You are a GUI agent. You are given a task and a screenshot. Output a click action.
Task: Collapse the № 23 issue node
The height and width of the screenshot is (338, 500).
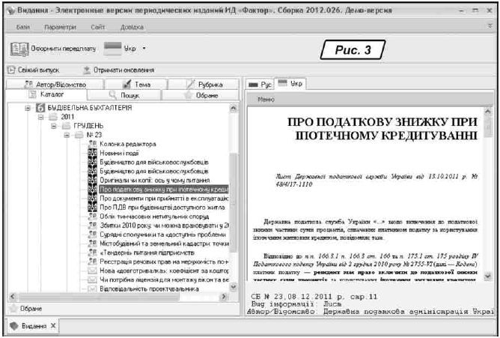point(67,136)
